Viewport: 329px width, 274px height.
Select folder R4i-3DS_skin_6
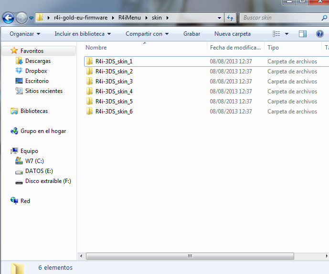(x=114, y=112)
